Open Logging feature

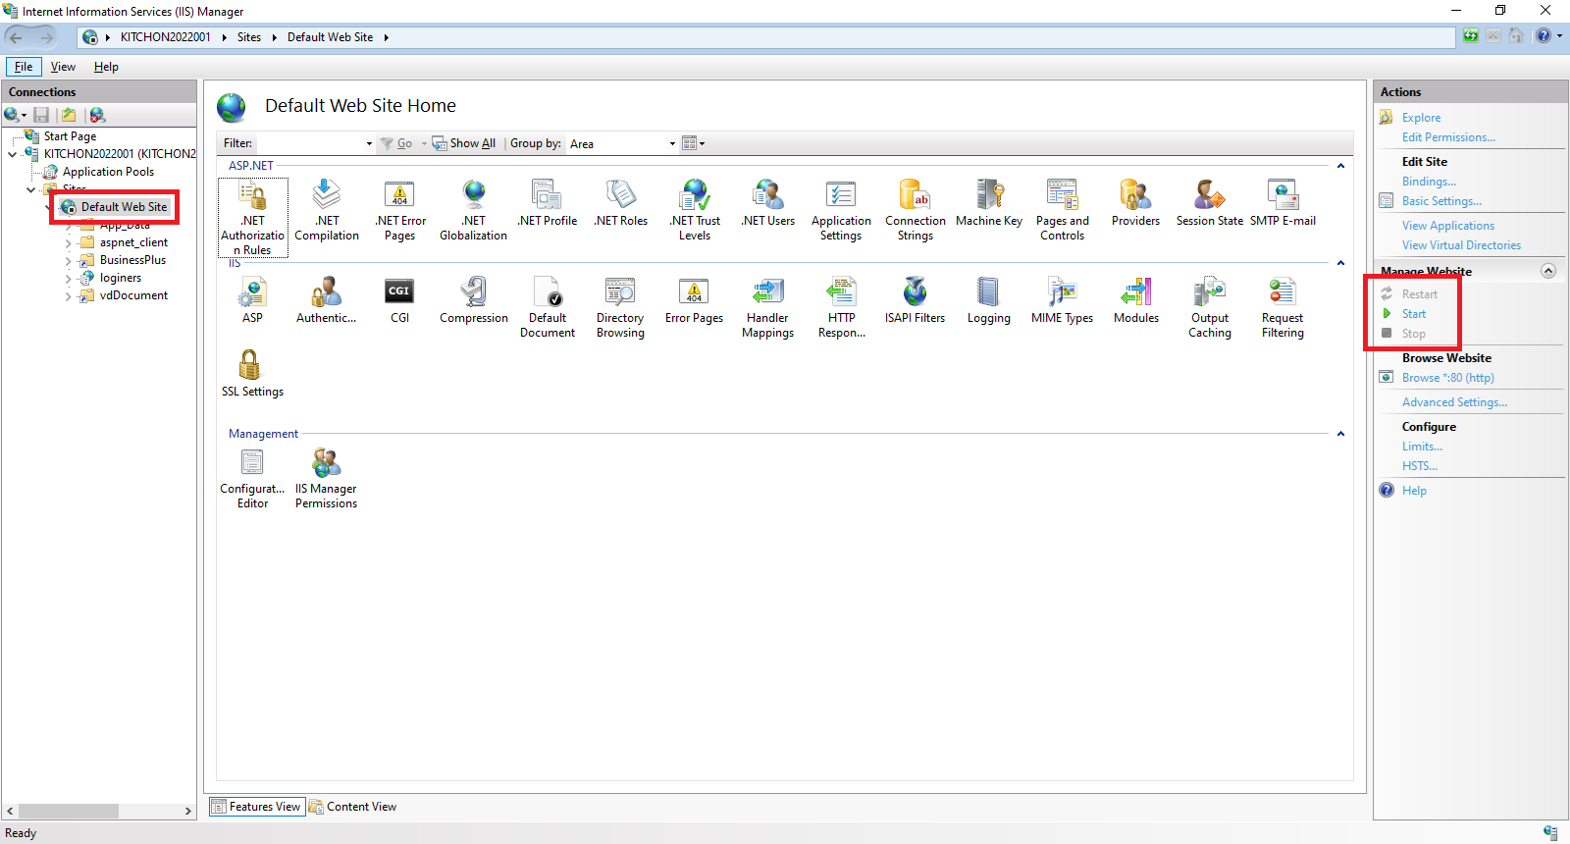pos(989,300)
